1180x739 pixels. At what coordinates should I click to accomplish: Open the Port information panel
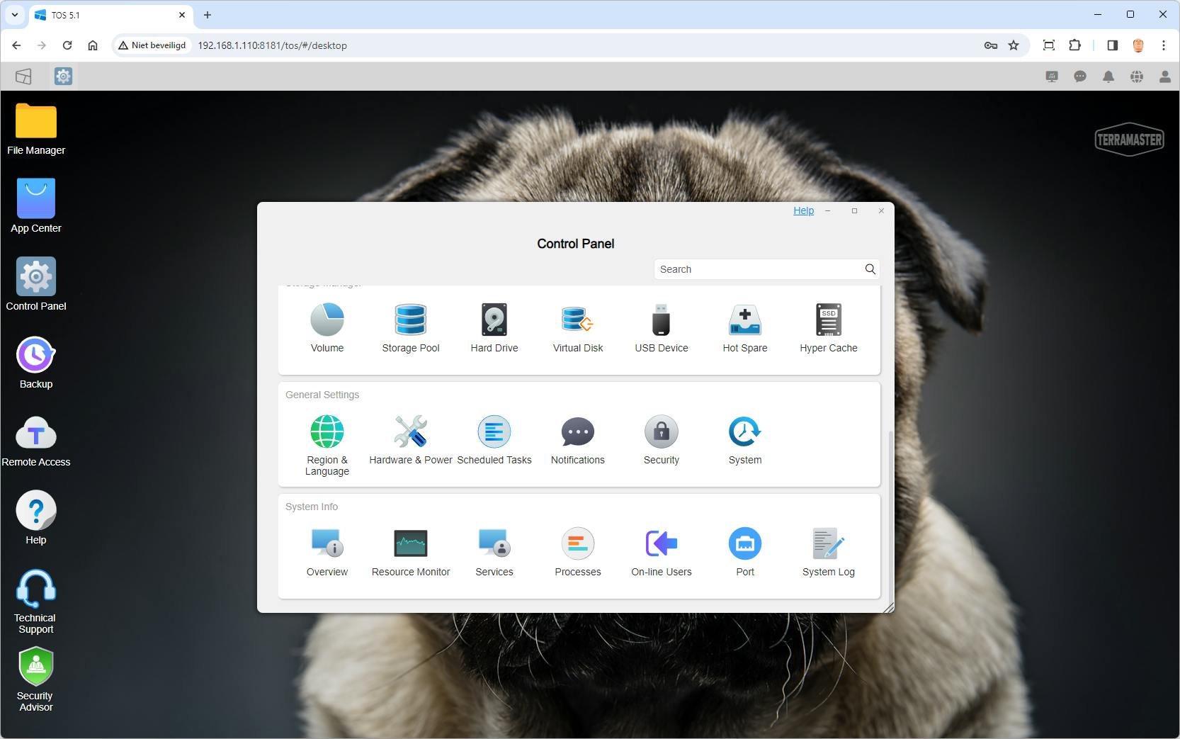[745, 552]
